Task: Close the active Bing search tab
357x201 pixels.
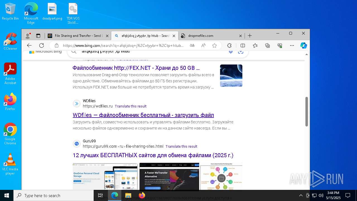Action: click(x=174, y=36)
